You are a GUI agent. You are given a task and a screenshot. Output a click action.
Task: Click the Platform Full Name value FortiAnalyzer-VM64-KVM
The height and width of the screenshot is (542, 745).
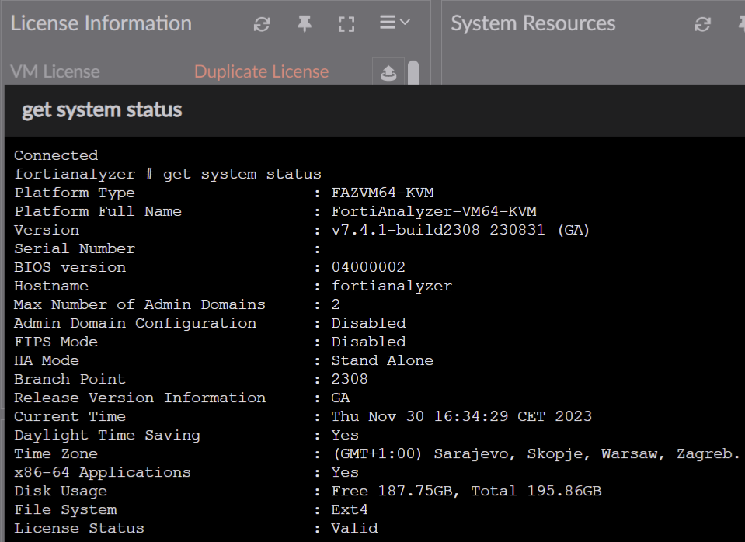(433, 211)
